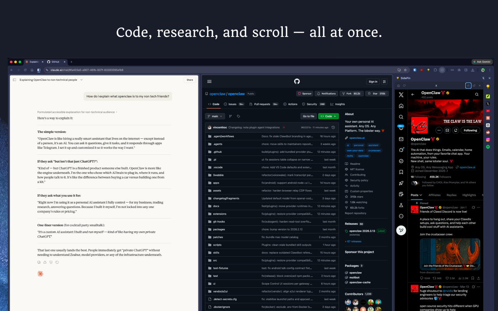Open the Discord invite image thumbnail
Image resolution: width=498 pixels, height=311 pixels.
[450, 254]
